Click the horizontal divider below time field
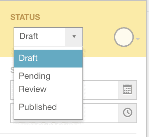 tap(69, 133)
